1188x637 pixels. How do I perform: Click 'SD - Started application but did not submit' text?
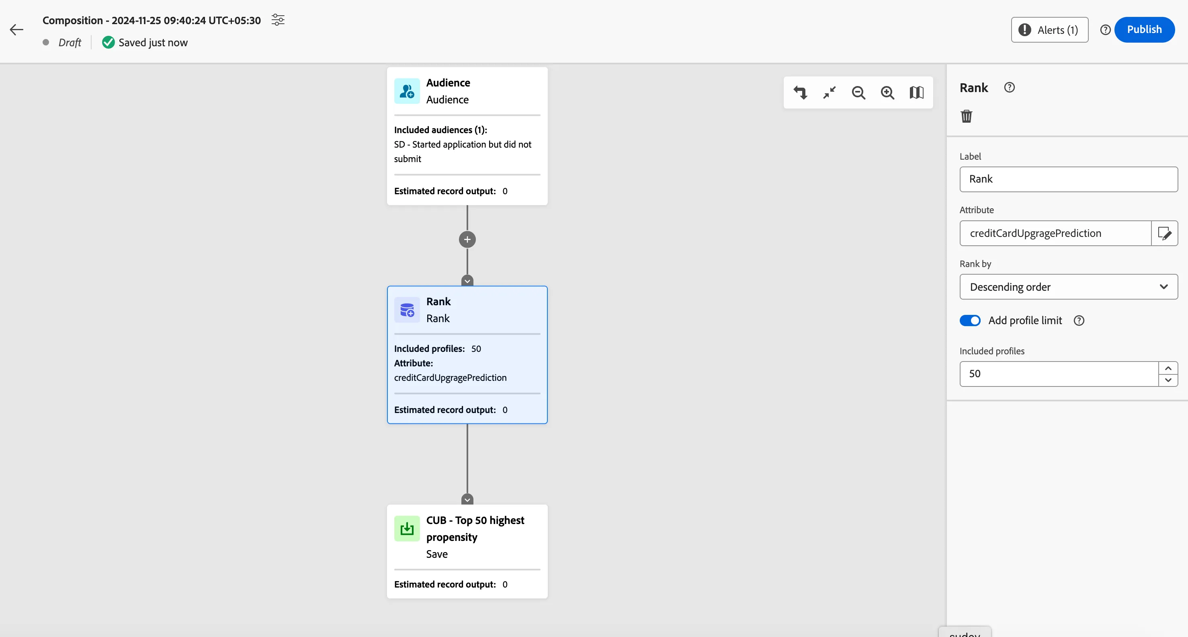point(463,151)
